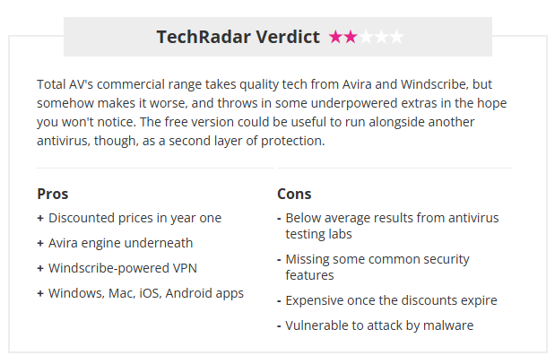Click the plus icon beside Discounted prices
555x364 pixels.
pos(40,218)
